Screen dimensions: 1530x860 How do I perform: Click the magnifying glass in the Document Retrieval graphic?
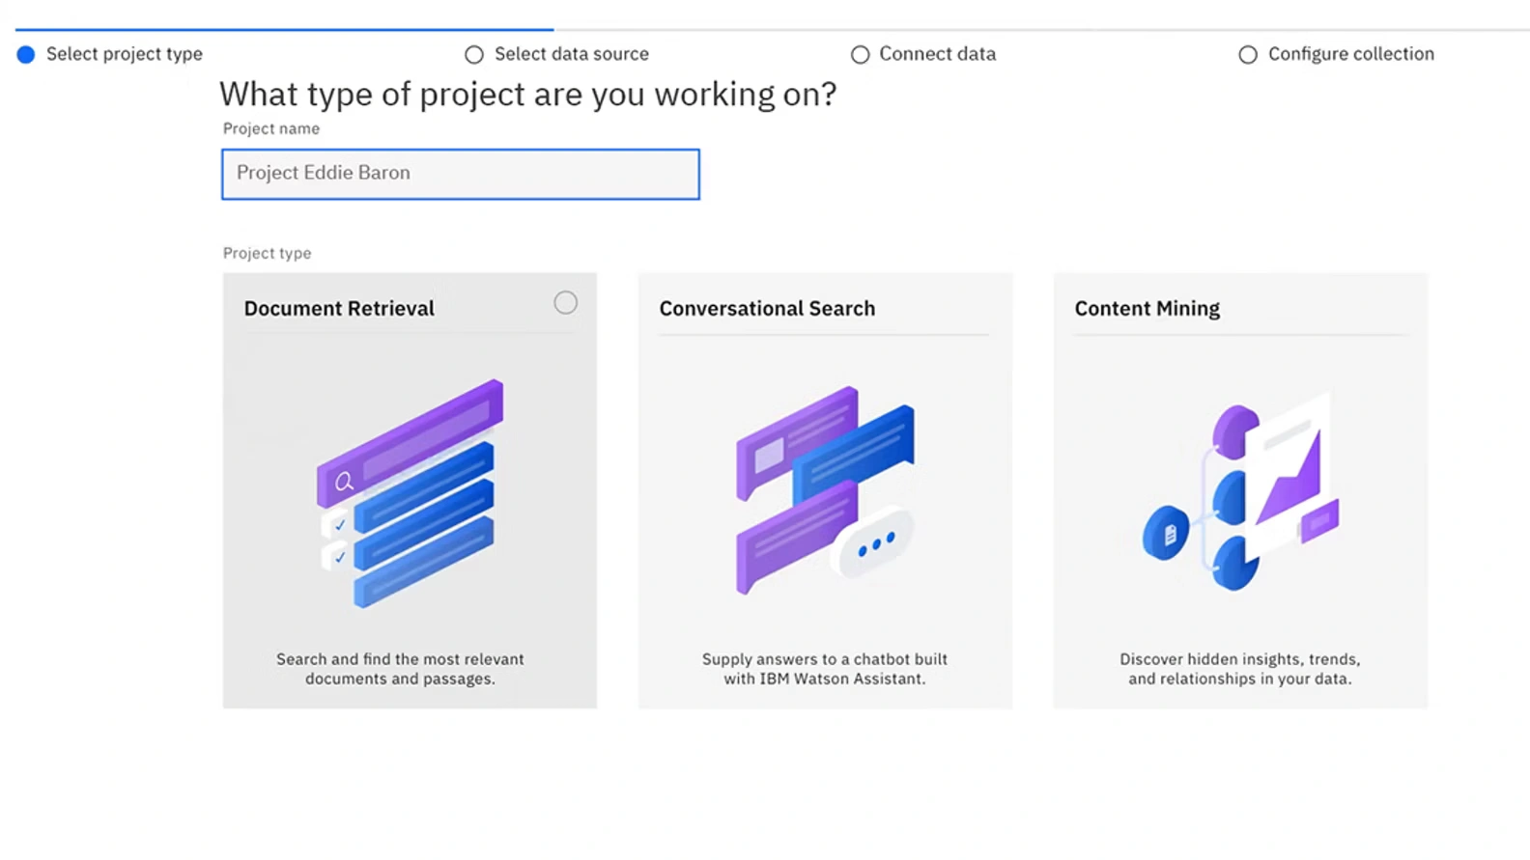coord(344,482)
